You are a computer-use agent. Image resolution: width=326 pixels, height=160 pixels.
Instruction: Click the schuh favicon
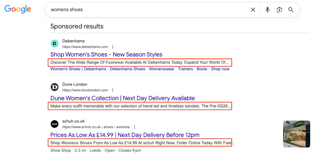(54, 124)
